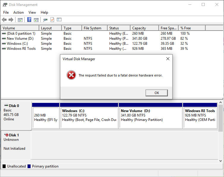The height and width of the screenshot is (177, 224).
Task: Sort by the Type column header
Action: click(72, 28)
